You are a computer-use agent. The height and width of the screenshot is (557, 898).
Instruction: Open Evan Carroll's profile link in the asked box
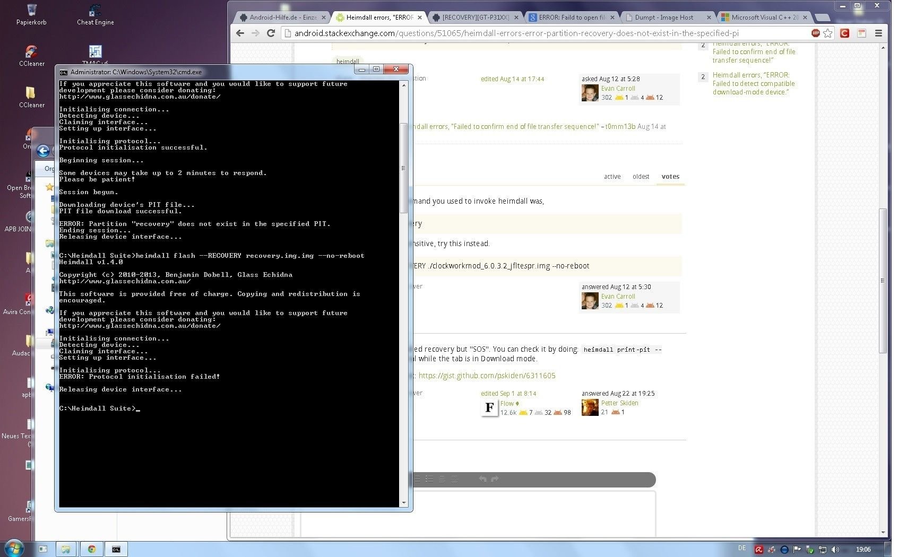[618, 89]
